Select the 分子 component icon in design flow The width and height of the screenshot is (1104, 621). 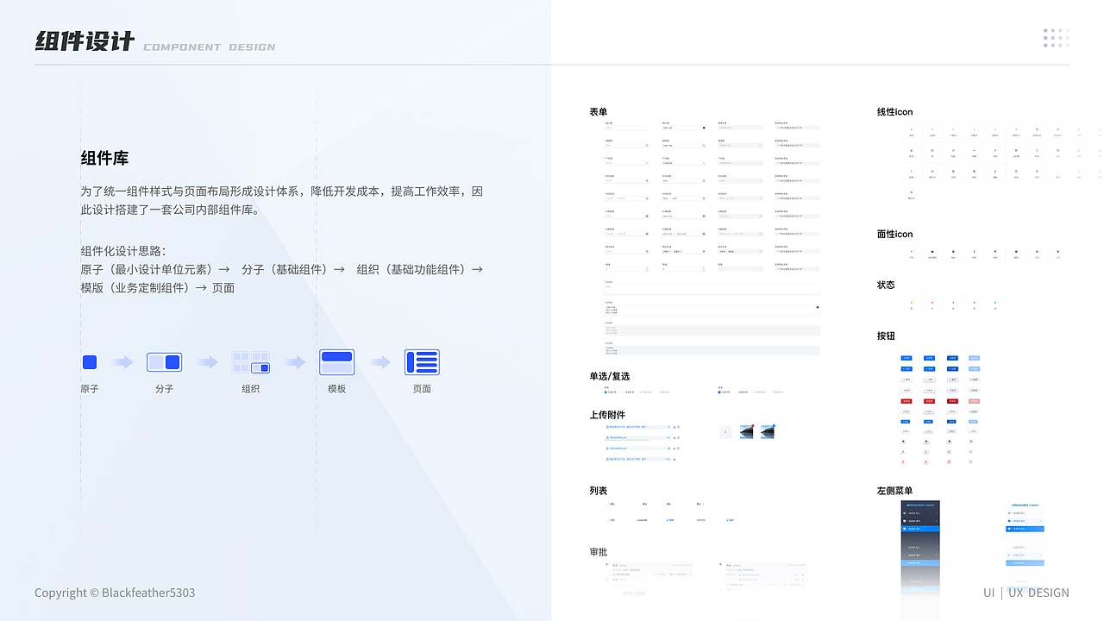pyautogui.click(x=164, y=361)
